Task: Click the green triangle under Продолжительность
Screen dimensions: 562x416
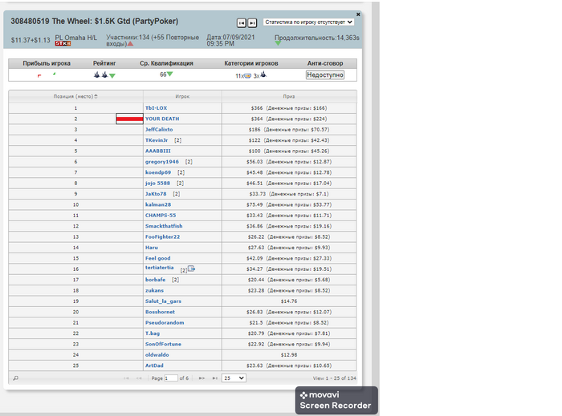Action: pyautogui.click(x=278, y=43)
